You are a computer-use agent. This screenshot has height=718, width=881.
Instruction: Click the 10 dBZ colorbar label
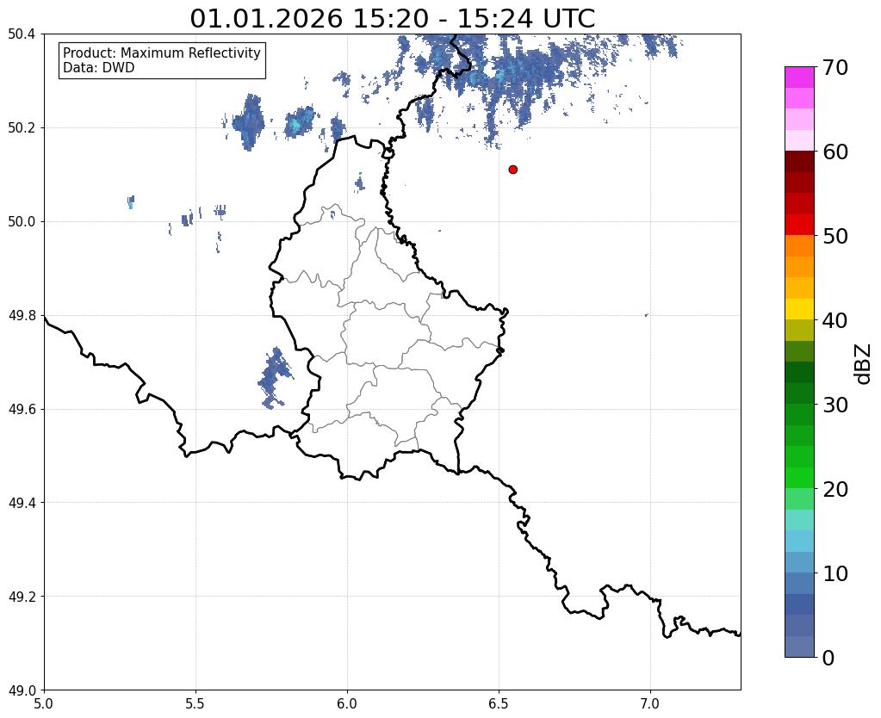(x=834, y=573)
